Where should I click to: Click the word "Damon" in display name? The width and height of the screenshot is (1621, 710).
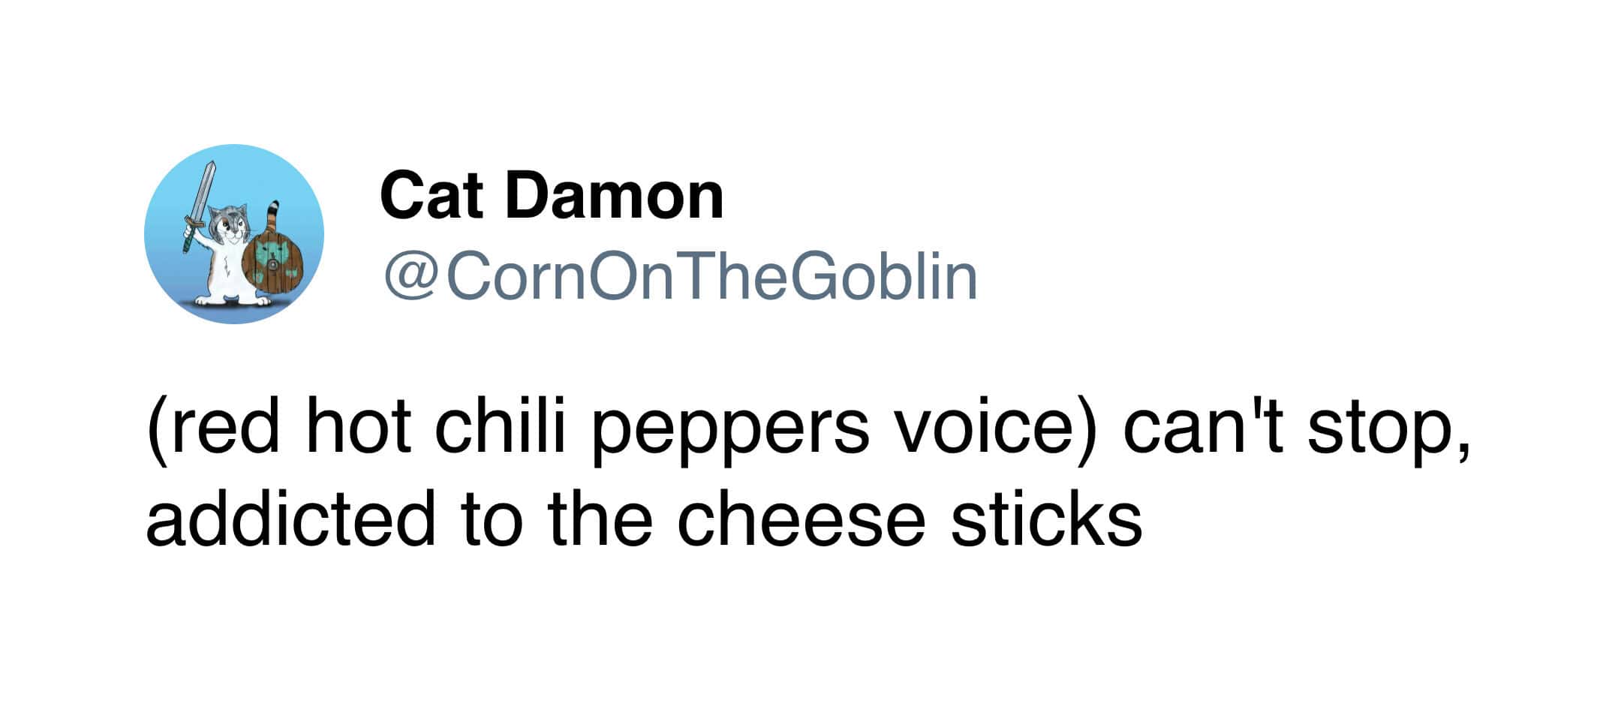pyautogui.click(x=614, y=196)
